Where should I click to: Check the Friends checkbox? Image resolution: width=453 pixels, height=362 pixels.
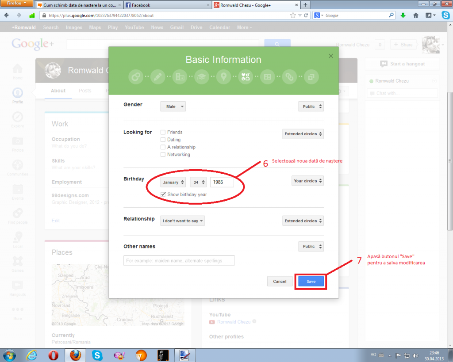(x=163, y=132)
